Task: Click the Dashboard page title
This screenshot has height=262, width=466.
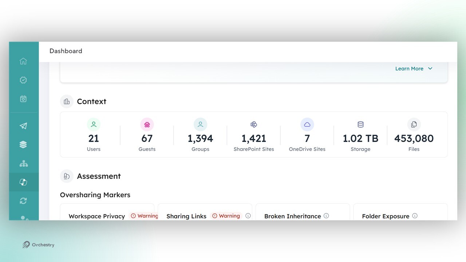Action: (66, 51)
